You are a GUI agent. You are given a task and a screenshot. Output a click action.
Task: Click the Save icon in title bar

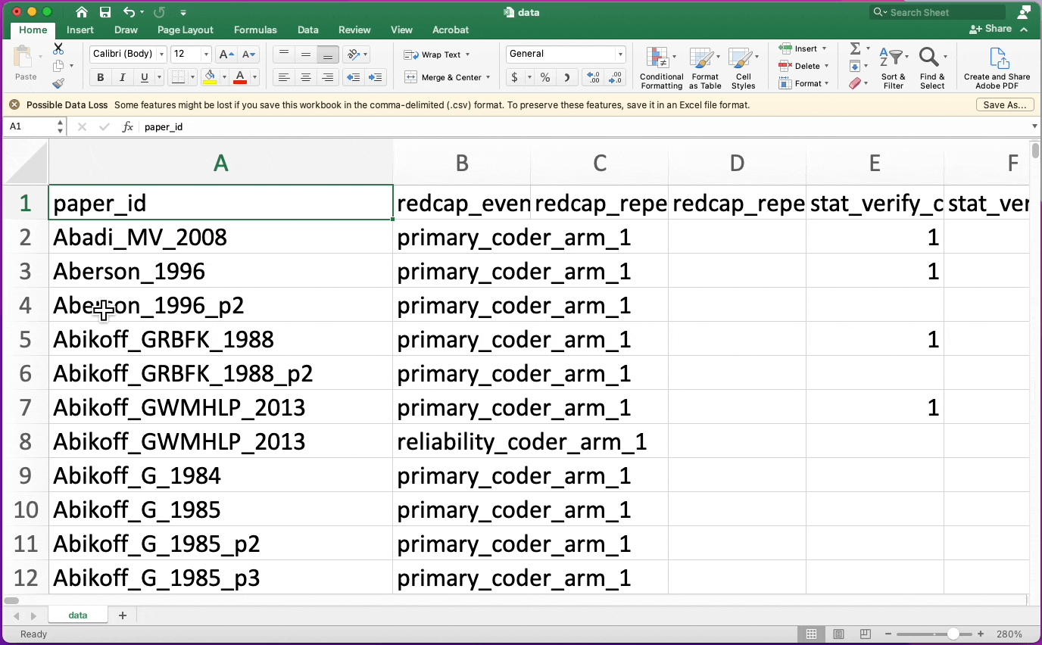click(x=105, y=12)
